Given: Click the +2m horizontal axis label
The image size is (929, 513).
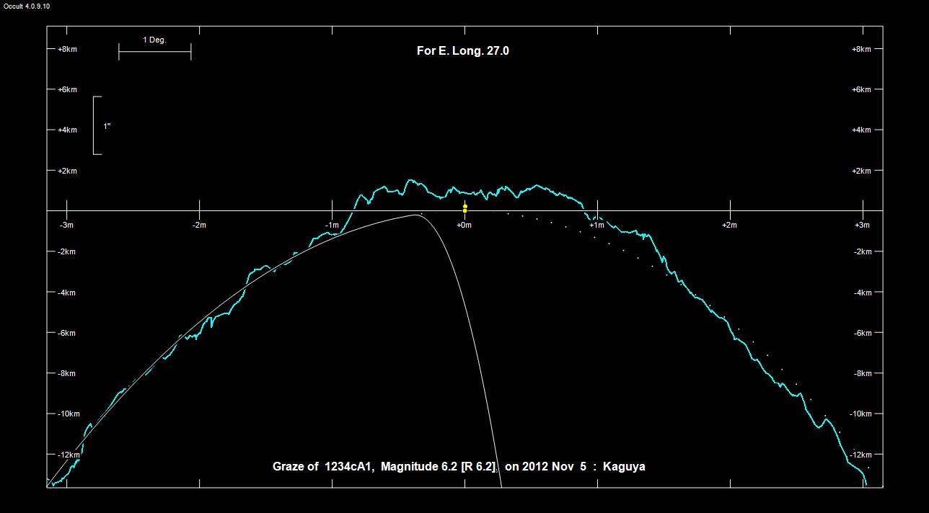Looking at the screenshot, I should coord(729,225).
